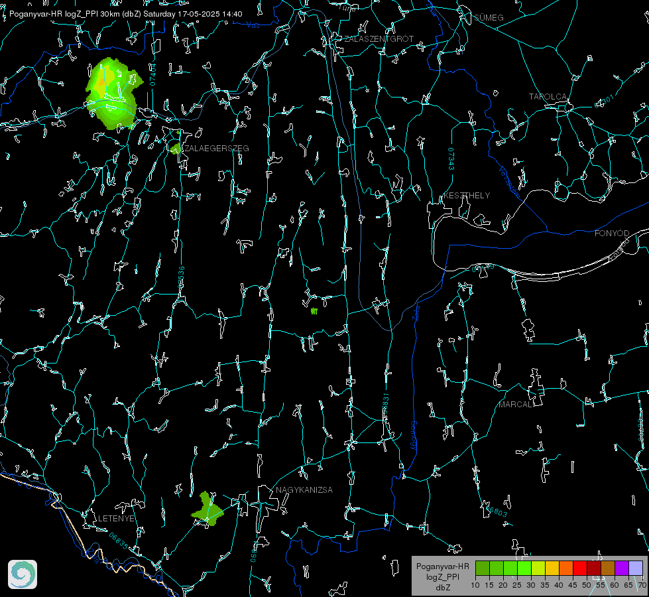Click road number 06835 label
The height and width of the screenshot is (597, 649).
[119, 541]
